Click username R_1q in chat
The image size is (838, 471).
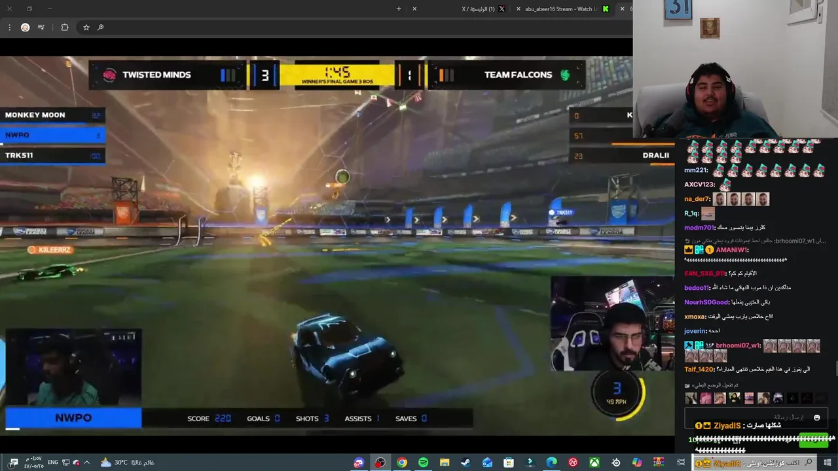click(691, 213)
